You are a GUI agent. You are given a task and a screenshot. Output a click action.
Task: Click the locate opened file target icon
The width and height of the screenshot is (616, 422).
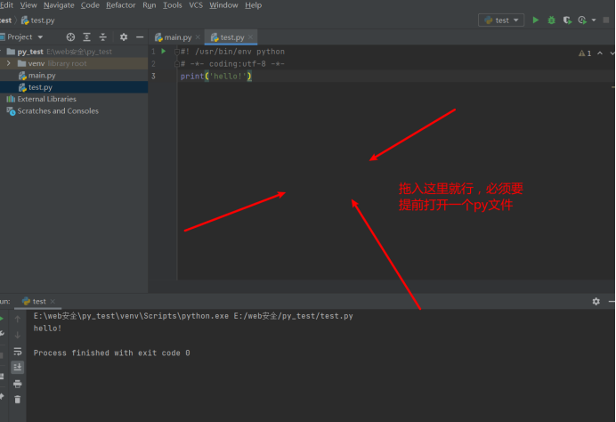[70, 37]
